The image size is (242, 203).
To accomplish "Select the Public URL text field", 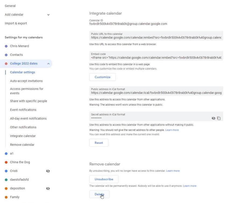I will [156, 37].
